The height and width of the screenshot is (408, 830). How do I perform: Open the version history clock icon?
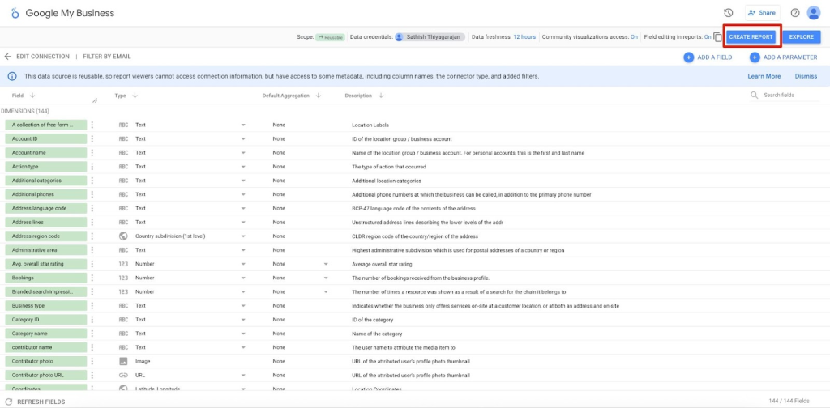(729, 13)
